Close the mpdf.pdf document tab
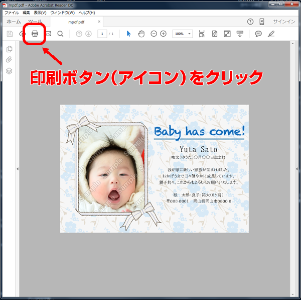Viewport: 301px width, 300px height. tap(99, 22)
